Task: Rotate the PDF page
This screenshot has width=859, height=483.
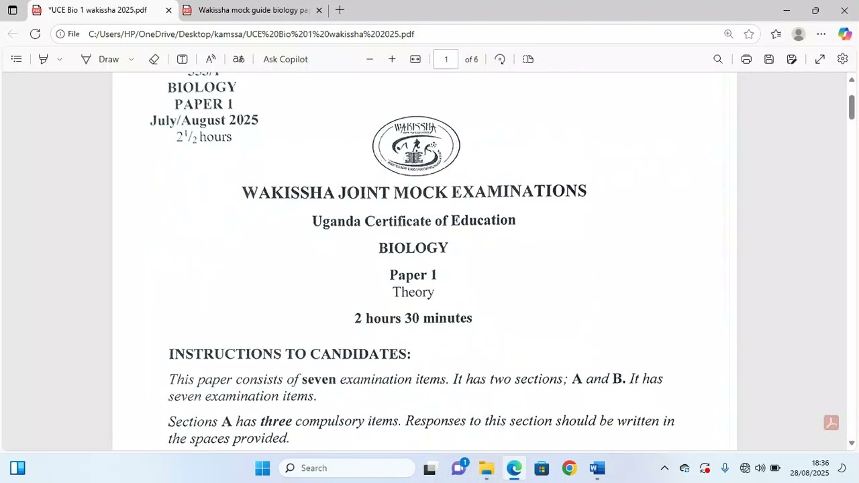Action: click(x=500, y=59)
